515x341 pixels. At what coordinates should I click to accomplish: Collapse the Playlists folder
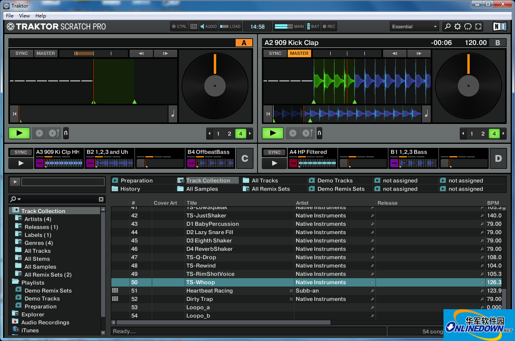pyautogui.click(x=15, y=282)
